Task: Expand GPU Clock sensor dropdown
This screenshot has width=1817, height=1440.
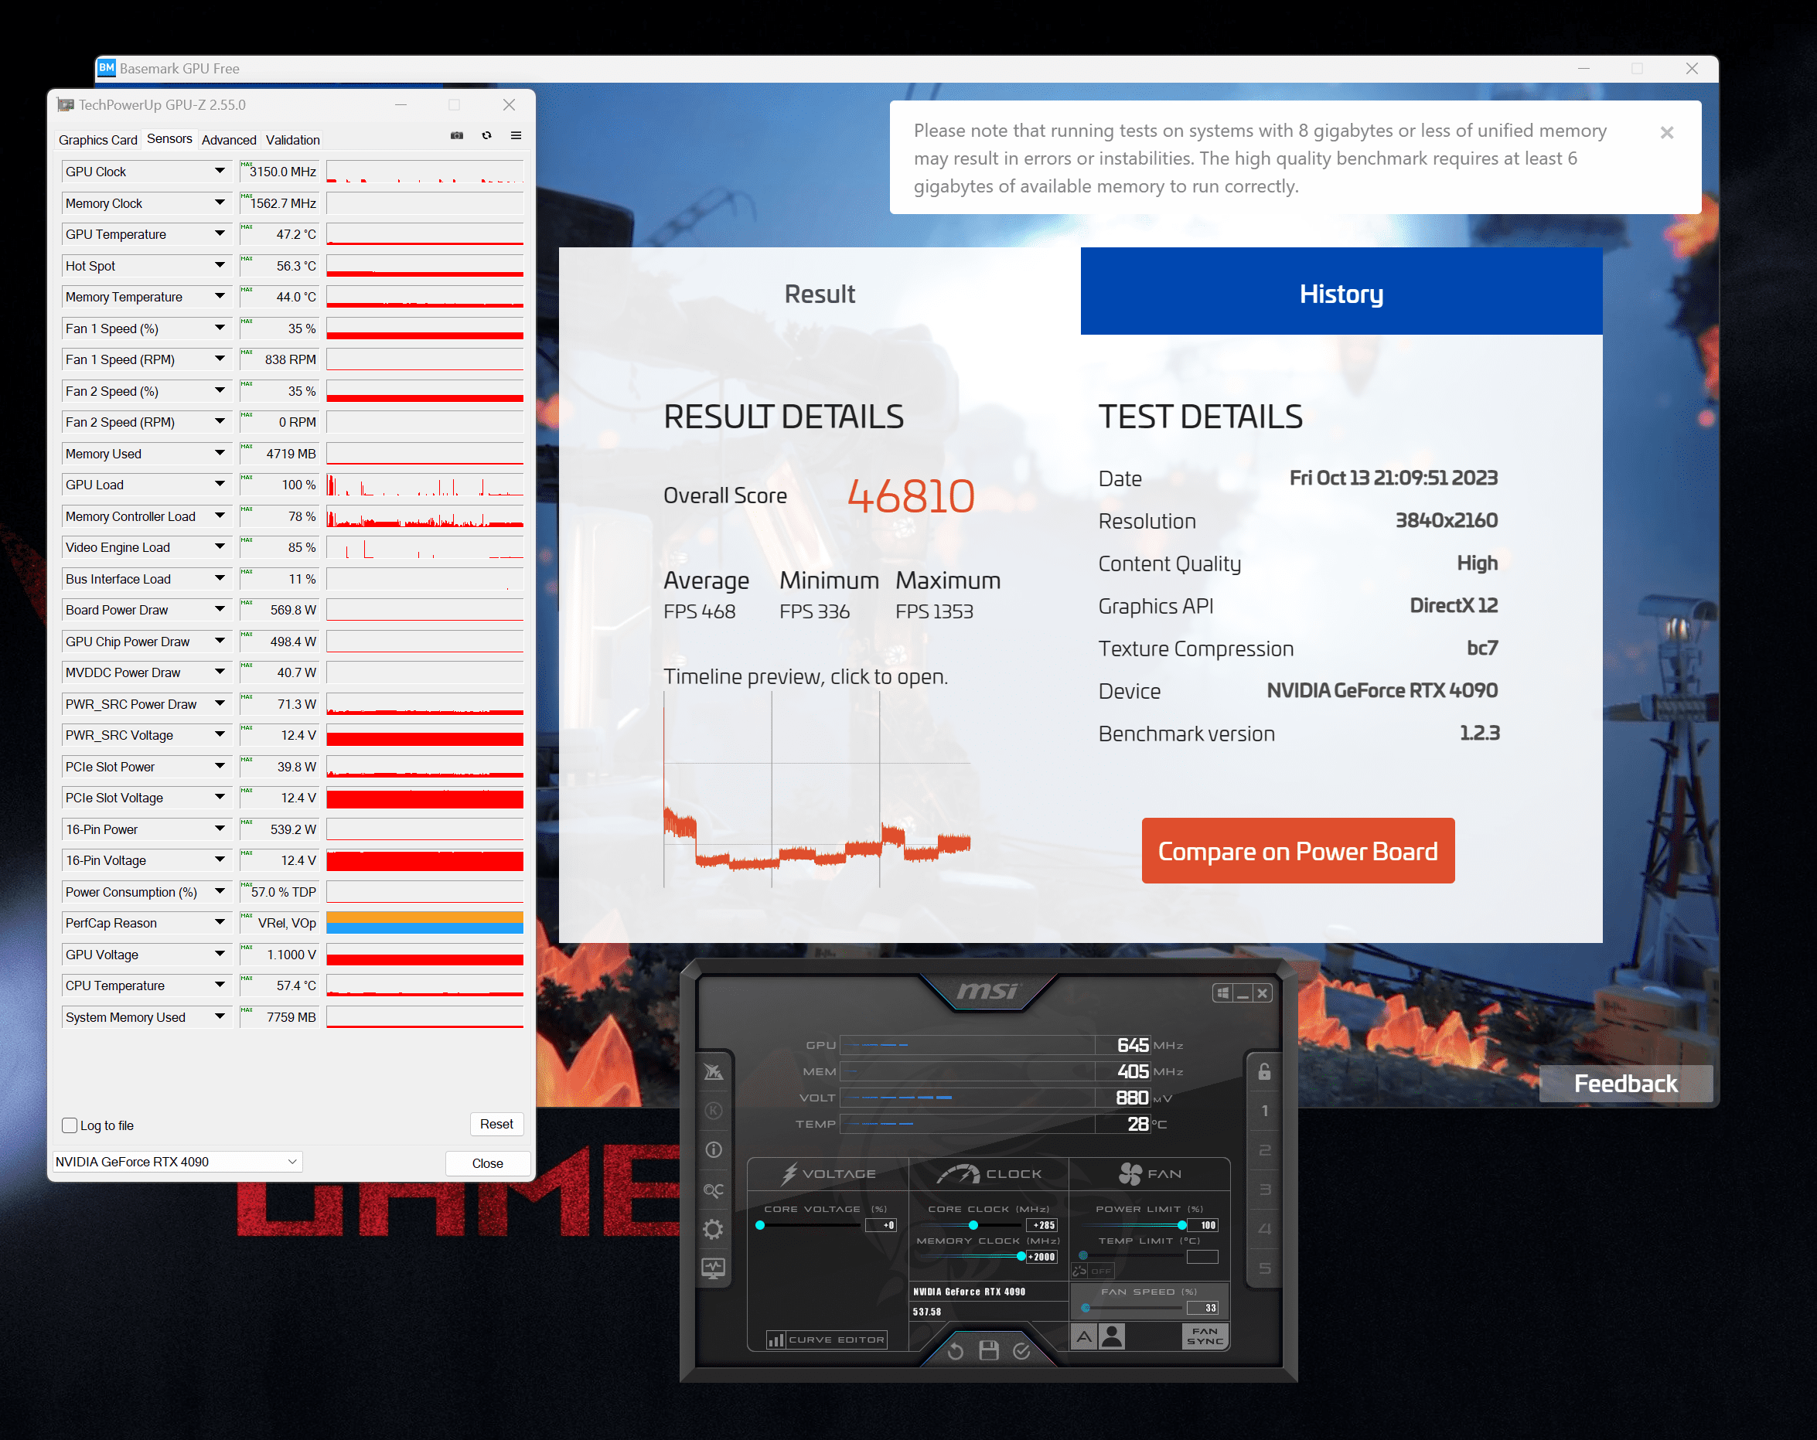Action: (x=220, y=171)
